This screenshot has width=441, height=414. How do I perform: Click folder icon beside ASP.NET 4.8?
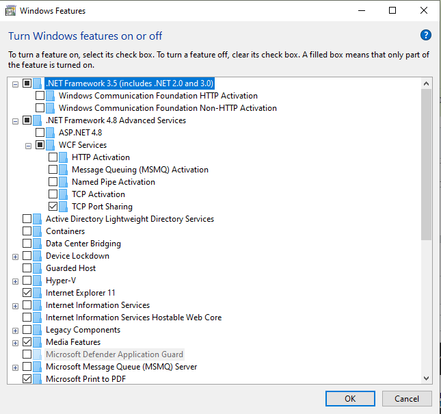50,133
